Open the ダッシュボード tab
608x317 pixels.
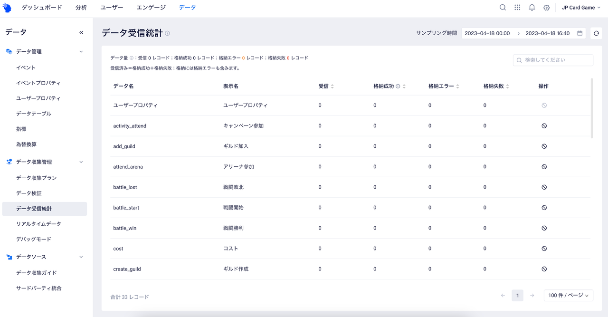point(42,8)
